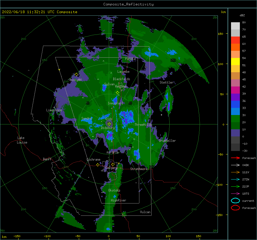Click the Sylvan label

109,84
